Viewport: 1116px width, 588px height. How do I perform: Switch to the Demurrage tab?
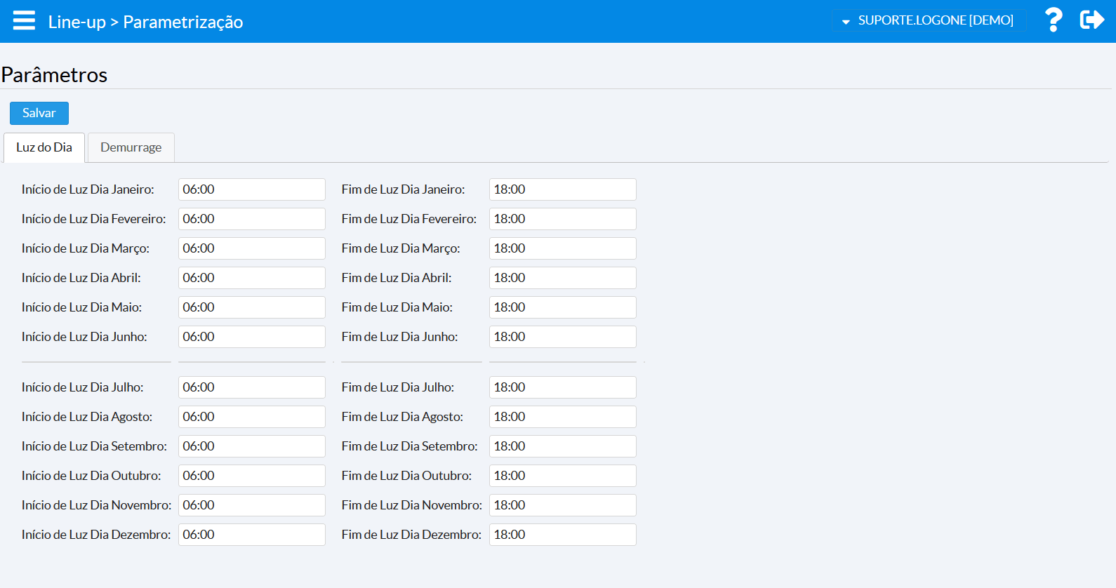tap(131, 147)
